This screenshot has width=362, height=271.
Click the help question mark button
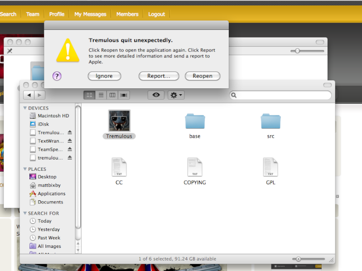tap(57, 76)
